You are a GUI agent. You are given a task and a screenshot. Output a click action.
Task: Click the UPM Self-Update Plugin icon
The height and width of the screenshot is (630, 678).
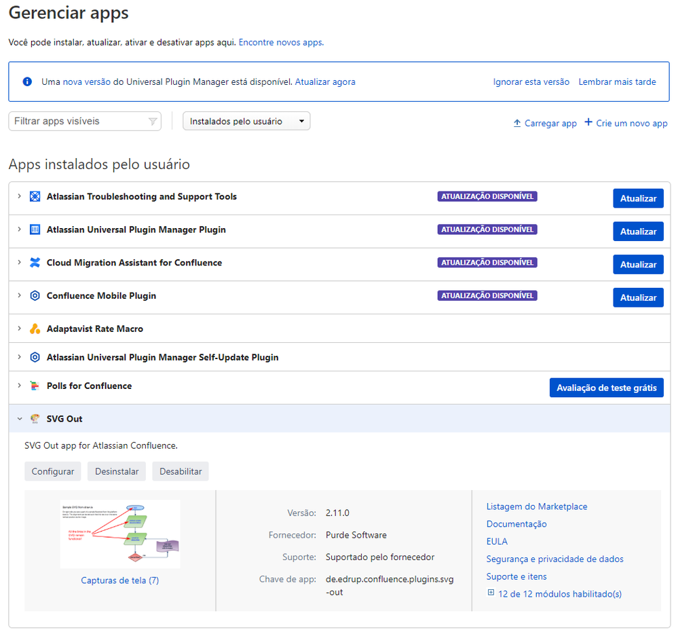35,357
